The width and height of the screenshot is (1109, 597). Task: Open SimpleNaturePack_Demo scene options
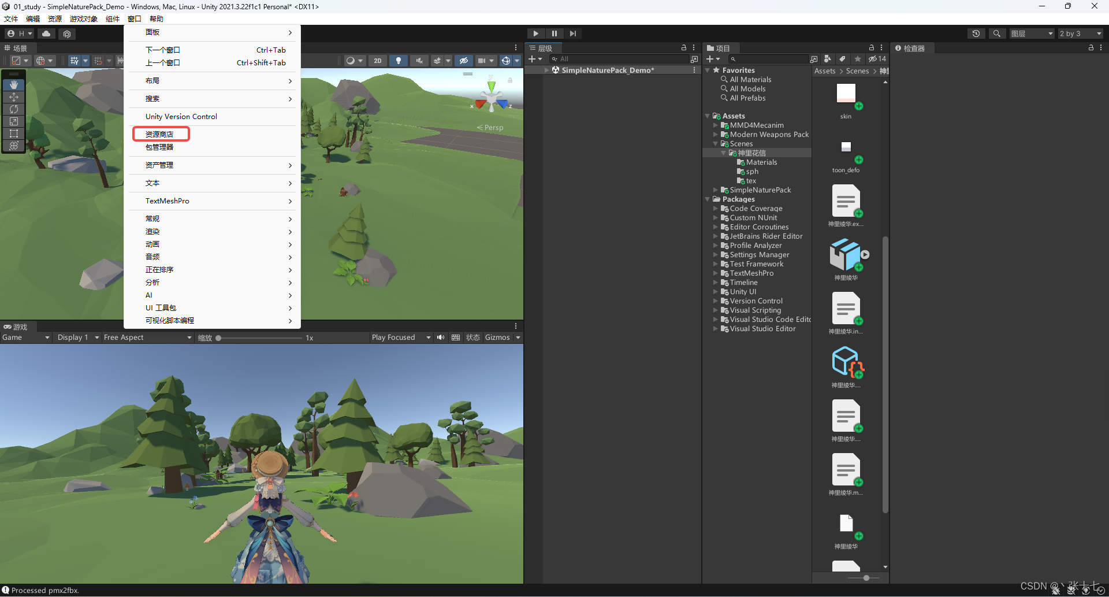(x=694, y=70)
